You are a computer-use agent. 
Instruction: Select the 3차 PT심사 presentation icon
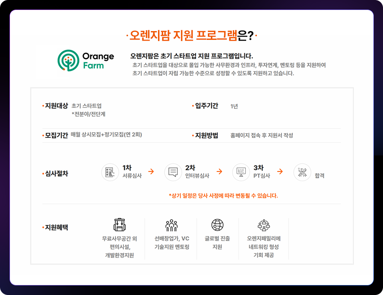[x=241, y=172]
